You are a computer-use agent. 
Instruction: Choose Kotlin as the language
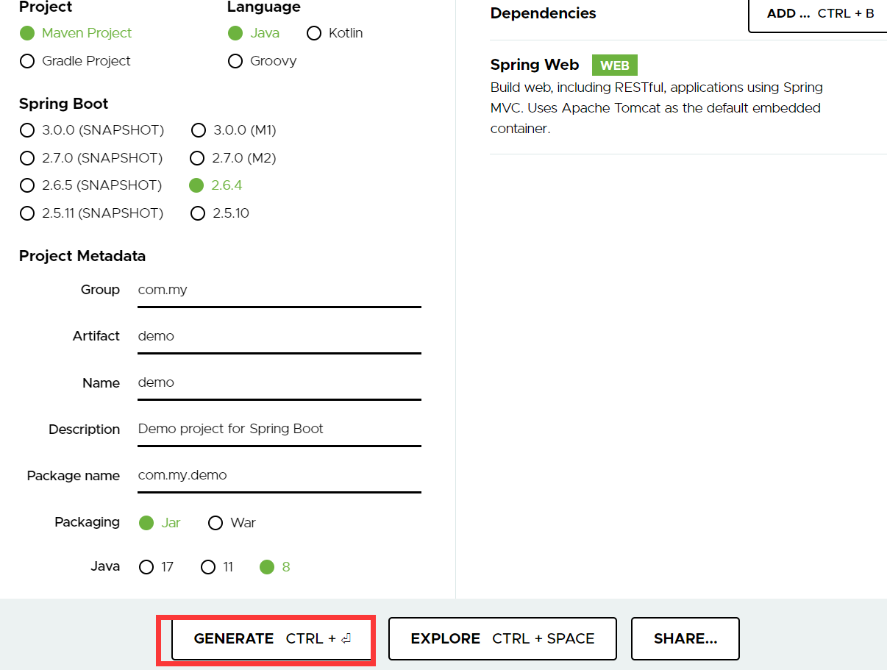[x=335, y=33]
